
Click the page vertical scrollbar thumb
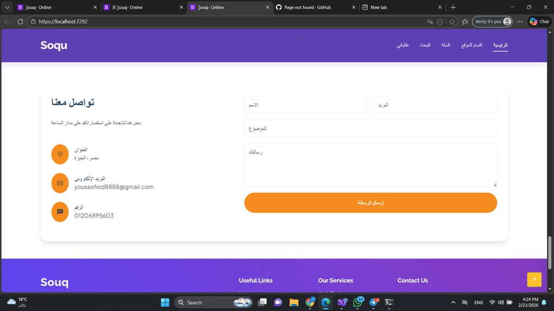550,253
